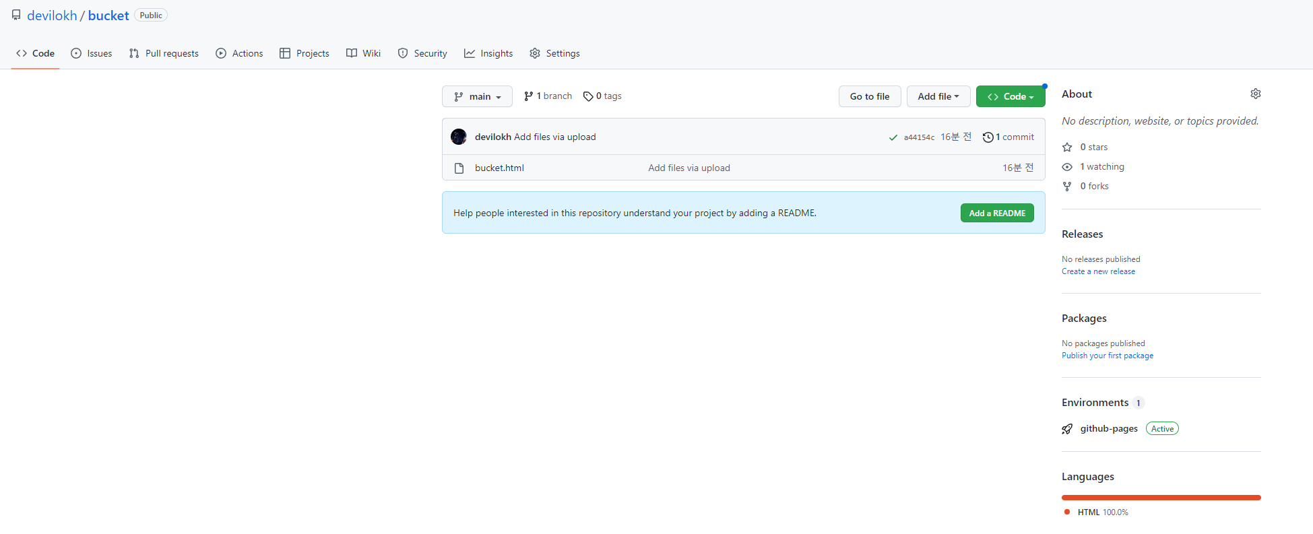Click the About heading
This screenshot has height=534, width=1313.
pyautogui.click(x=1077, y=94)
